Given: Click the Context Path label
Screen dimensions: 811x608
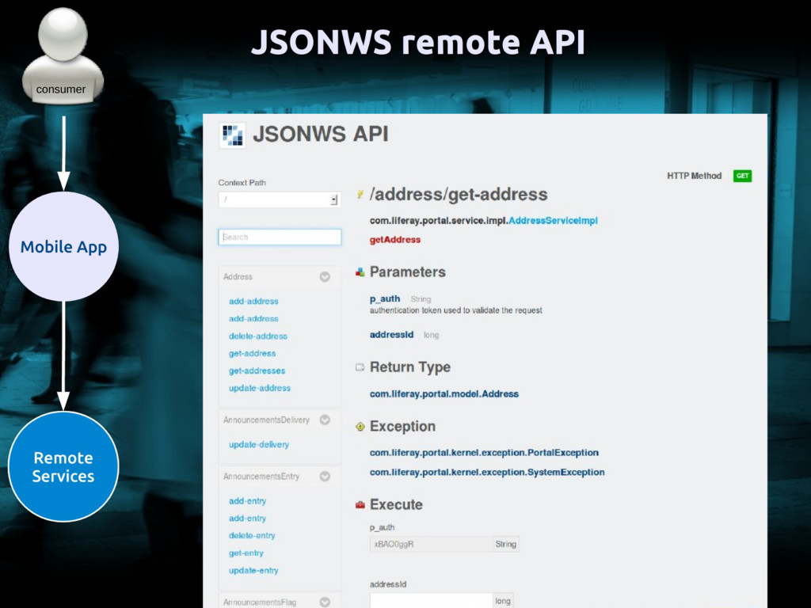Looking at the screenshot, I should click(242, 183).
